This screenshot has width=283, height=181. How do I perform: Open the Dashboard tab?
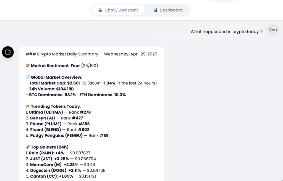tap(168, 10)
